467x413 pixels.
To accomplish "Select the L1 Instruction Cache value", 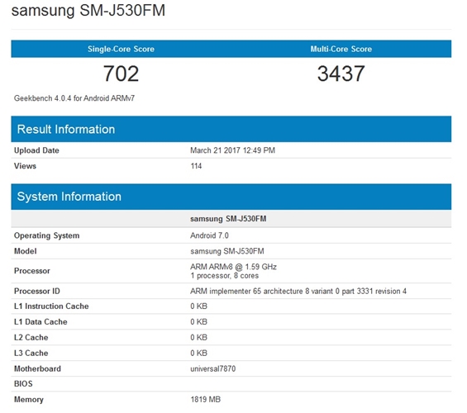I will click(x=198, y=306).
